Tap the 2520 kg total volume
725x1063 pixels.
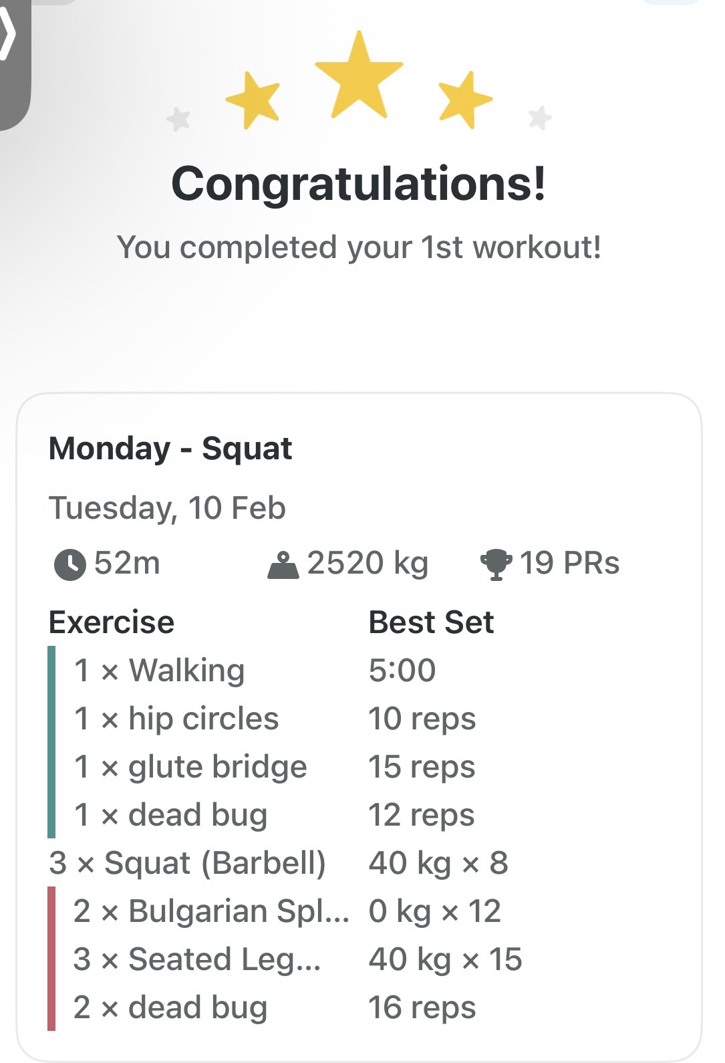click(368, 564)
